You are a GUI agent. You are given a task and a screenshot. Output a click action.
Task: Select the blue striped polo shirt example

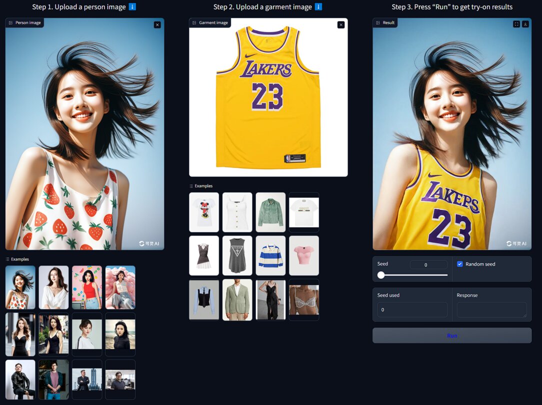tap(270, 255)
